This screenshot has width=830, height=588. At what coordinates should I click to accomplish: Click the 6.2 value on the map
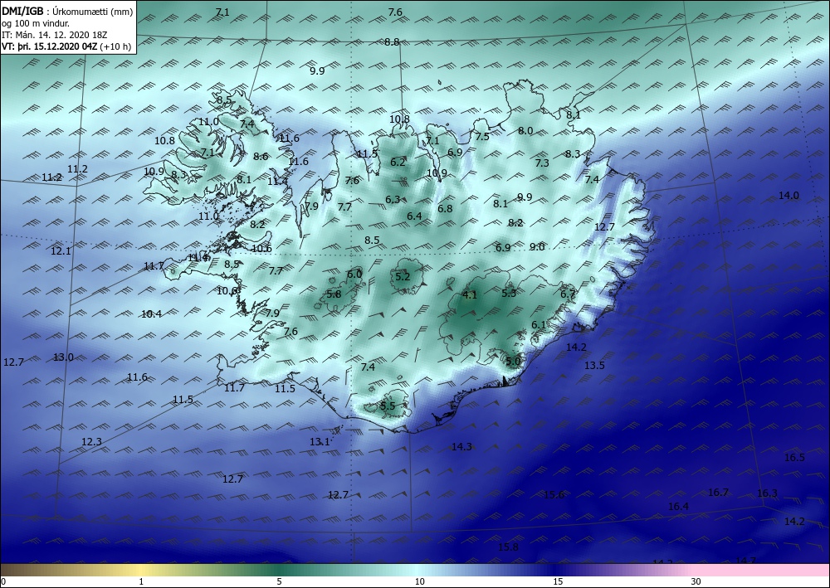pos(398,162)
